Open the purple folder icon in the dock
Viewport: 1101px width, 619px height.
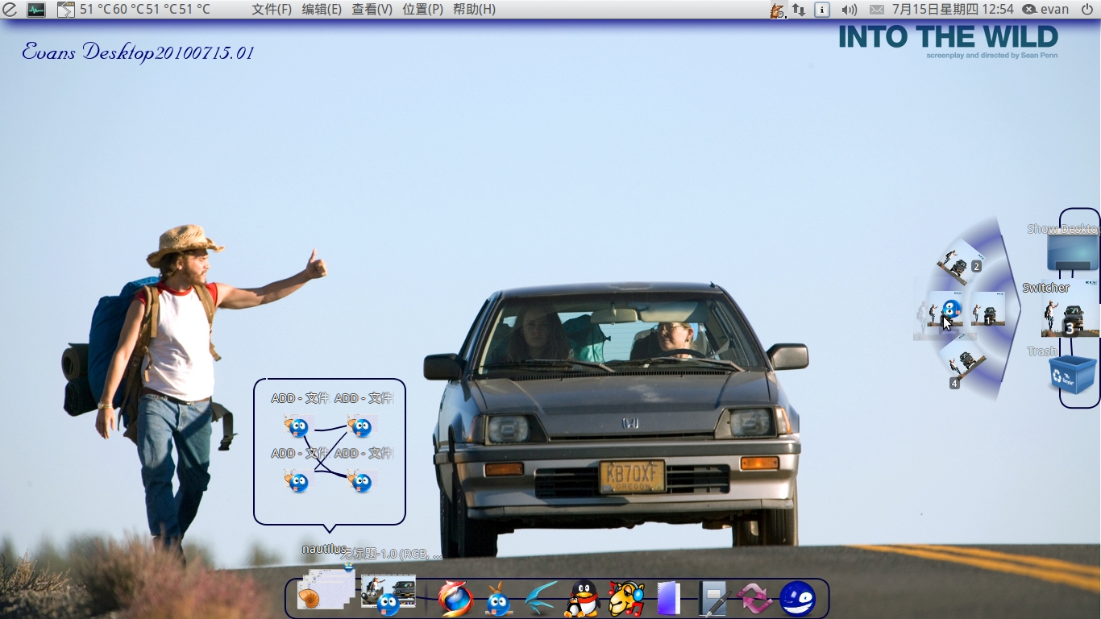[668, 599]
